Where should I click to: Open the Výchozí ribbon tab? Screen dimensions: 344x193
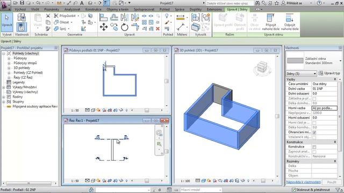(20, 10)
